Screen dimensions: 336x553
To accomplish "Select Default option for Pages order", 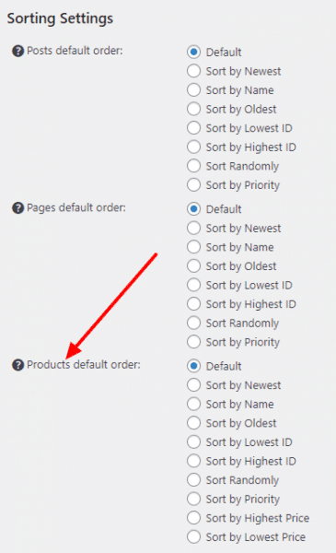I will (x=193, y=209).
